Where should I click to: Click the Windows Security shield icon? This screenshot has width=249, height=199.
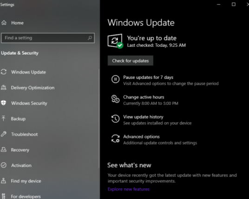(x=4, y=103)
